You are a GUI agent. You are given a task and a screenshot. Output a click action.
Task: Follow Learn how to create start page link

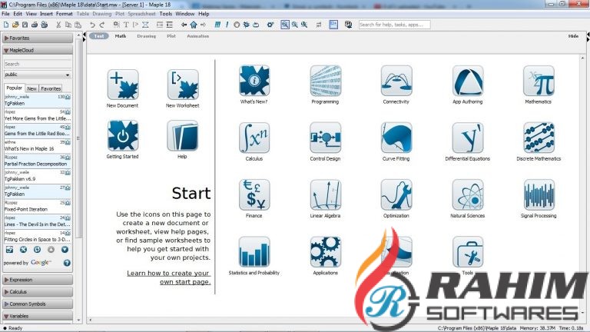click(168, 277)
